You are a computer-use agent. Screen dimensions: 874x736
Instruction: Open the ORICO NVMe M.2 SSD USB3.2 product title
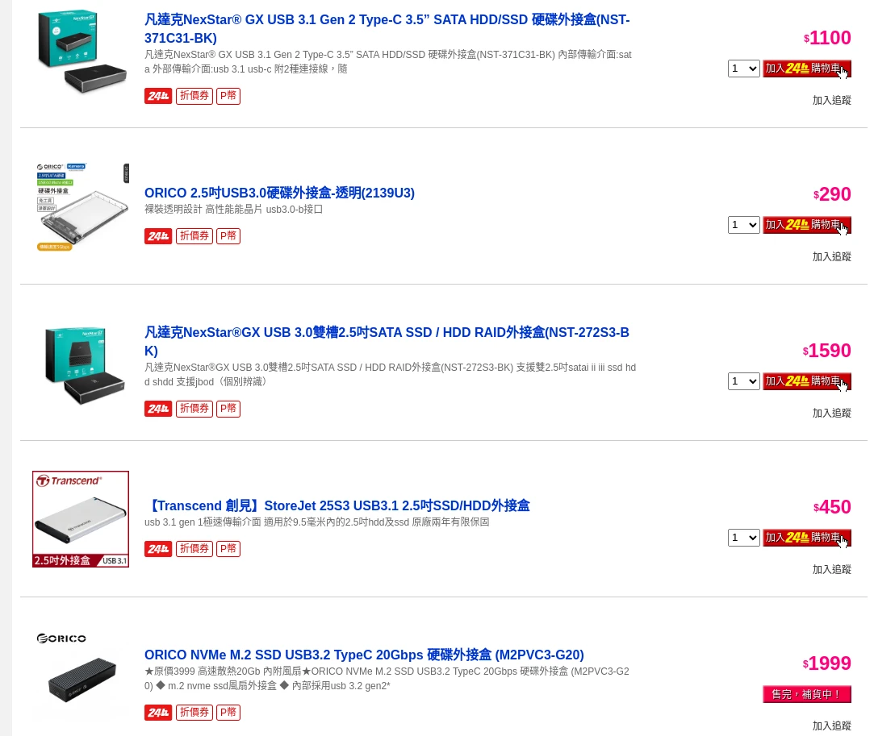pos(364,655)
